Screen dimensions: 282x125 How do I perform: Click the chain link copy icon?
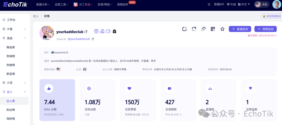[x=203, y=29]
